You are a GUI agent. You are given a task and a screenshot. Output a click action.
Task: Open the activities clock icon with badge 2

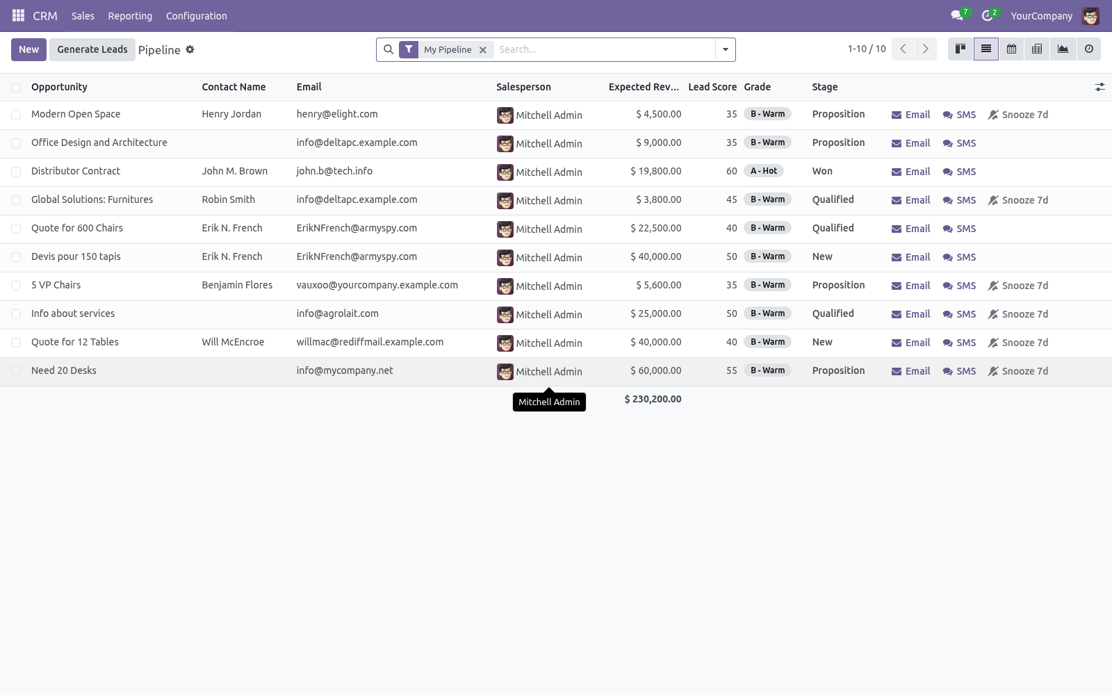(x=989, y=15)
